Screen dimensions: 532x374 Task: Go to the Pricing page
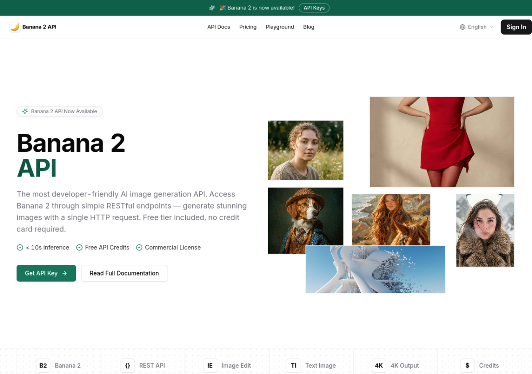click(x=248, y=27)
